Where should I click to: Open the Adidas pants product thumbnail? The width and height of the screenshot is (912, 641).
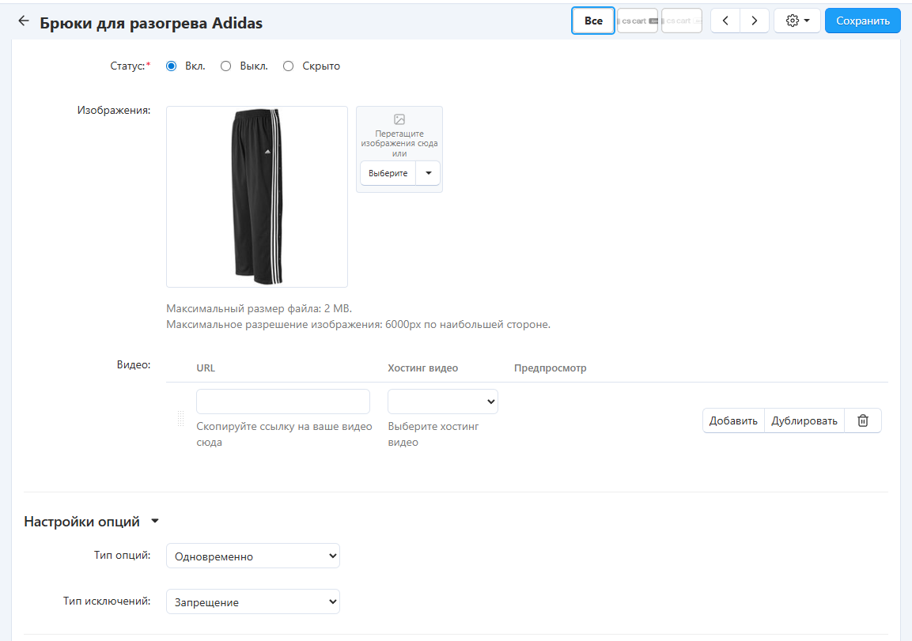pyautogui.click(x=257, y=197)
